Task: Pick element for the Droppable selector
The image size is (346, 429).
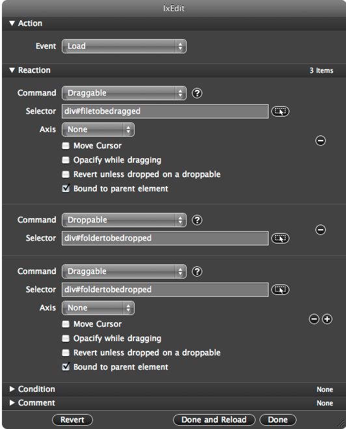Action: tap(280, 238)
